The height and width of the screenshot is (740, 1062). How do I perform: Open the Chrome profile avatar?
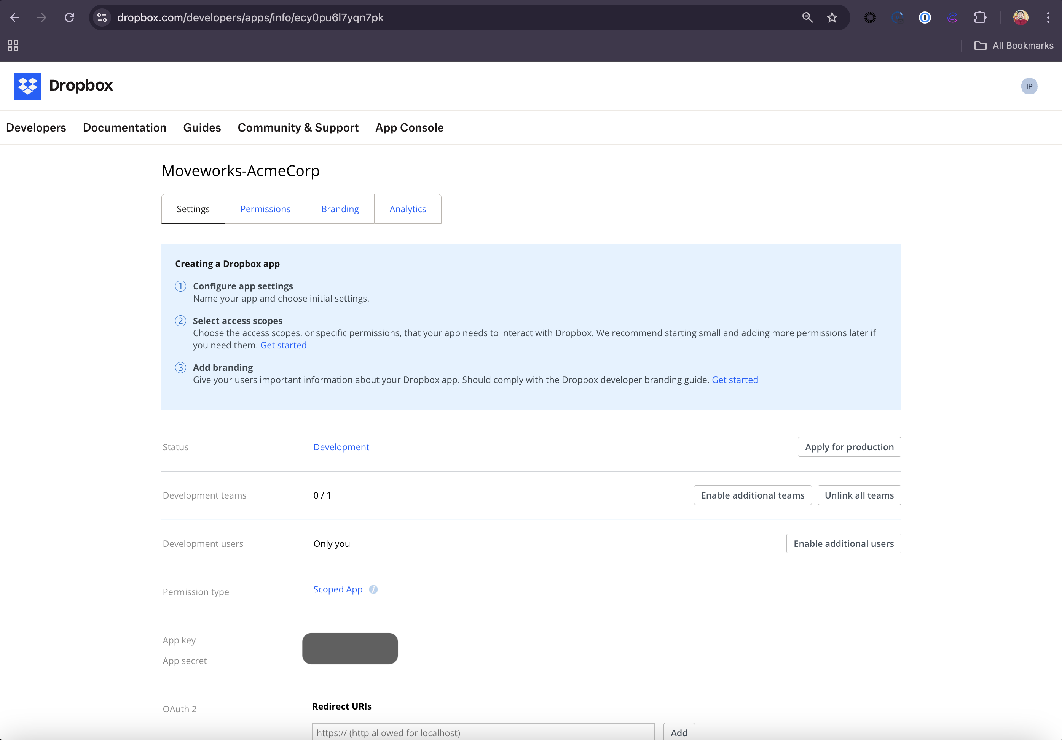(1021, 17)
